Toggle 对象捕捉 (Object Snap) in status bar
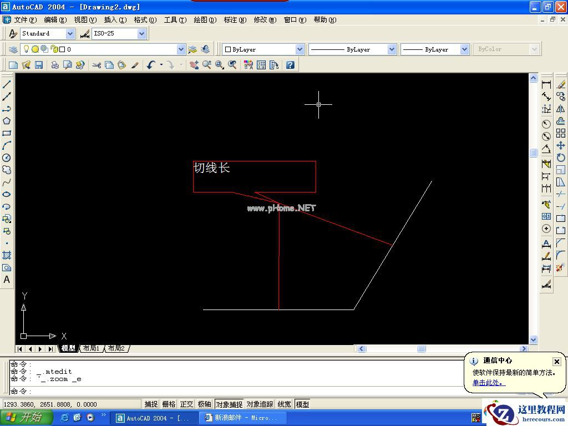This screenshot has height=426, width=568. coord(229,404)
